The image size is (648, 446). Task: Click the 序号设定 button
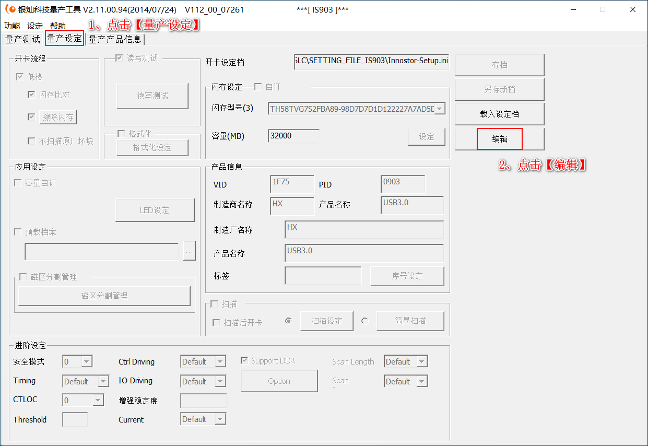[x=407, y=276]
